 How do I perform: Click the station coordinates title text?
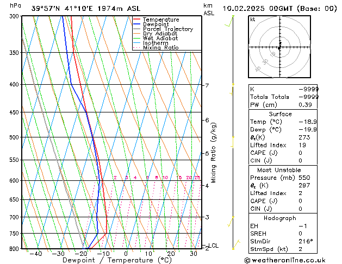point(86,9)
